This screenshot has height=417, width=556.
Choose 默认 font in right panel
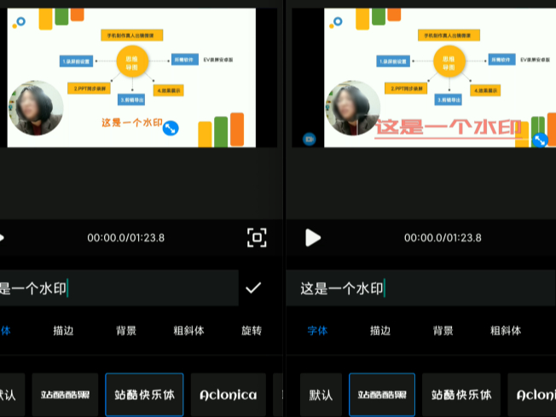click(321, 395)
